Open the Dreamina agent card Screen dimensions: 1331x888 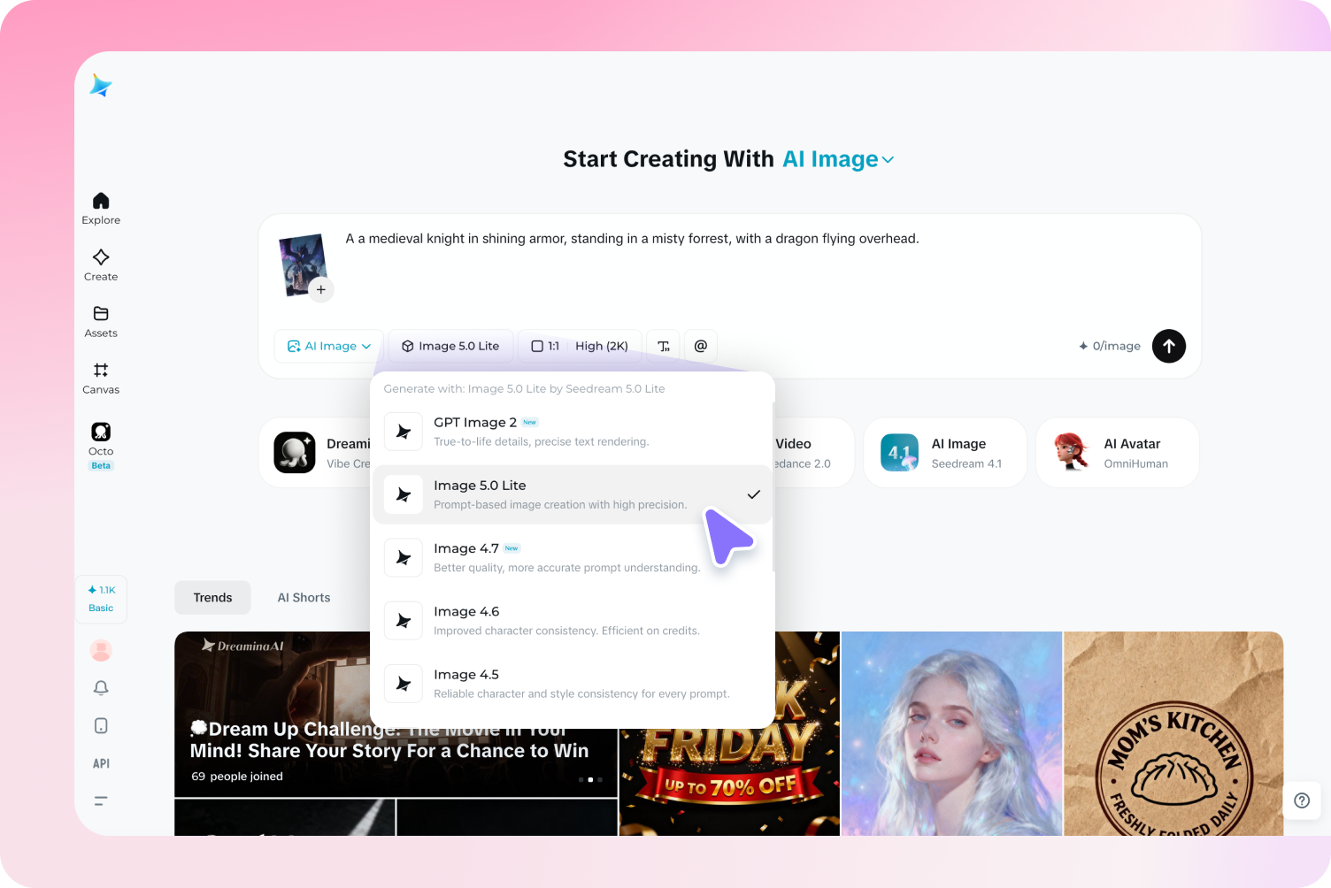click(x=316, y=453)
